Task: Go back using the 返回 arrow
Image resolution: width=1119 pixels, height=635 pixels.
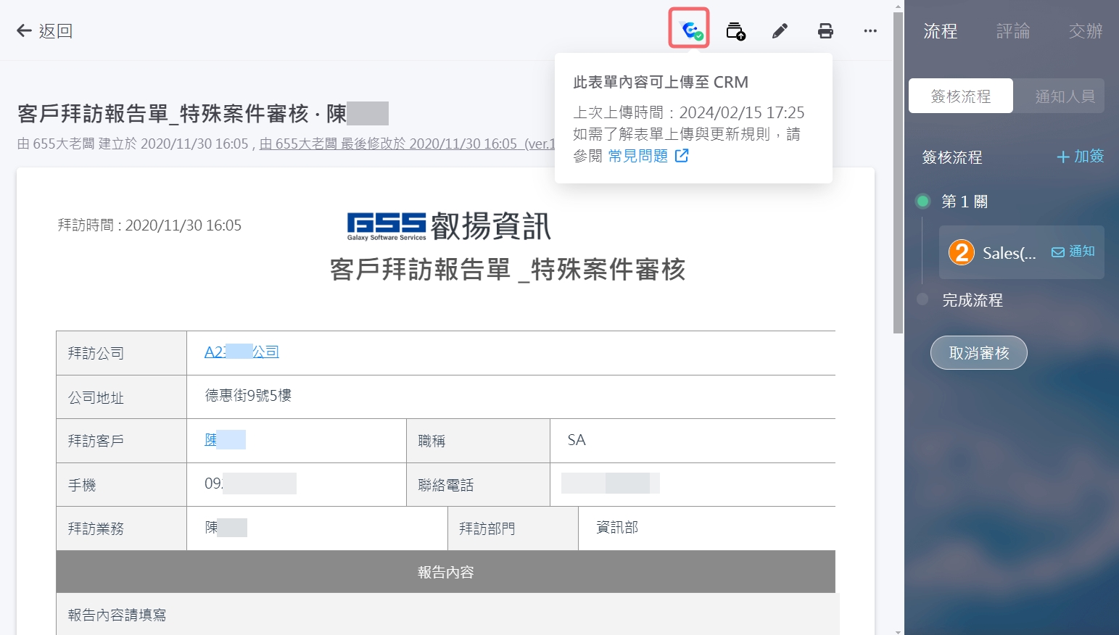Action: pyautogui.click(x=44, y=30)
